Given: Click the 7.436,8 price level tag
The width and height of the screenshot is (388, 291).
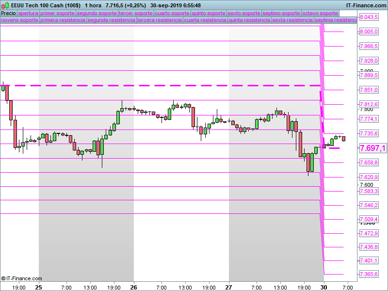Looking at the screenshot, I should tap(369, 247).
